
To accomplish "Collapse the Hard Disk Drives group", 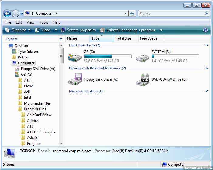I will coord(207,45).
